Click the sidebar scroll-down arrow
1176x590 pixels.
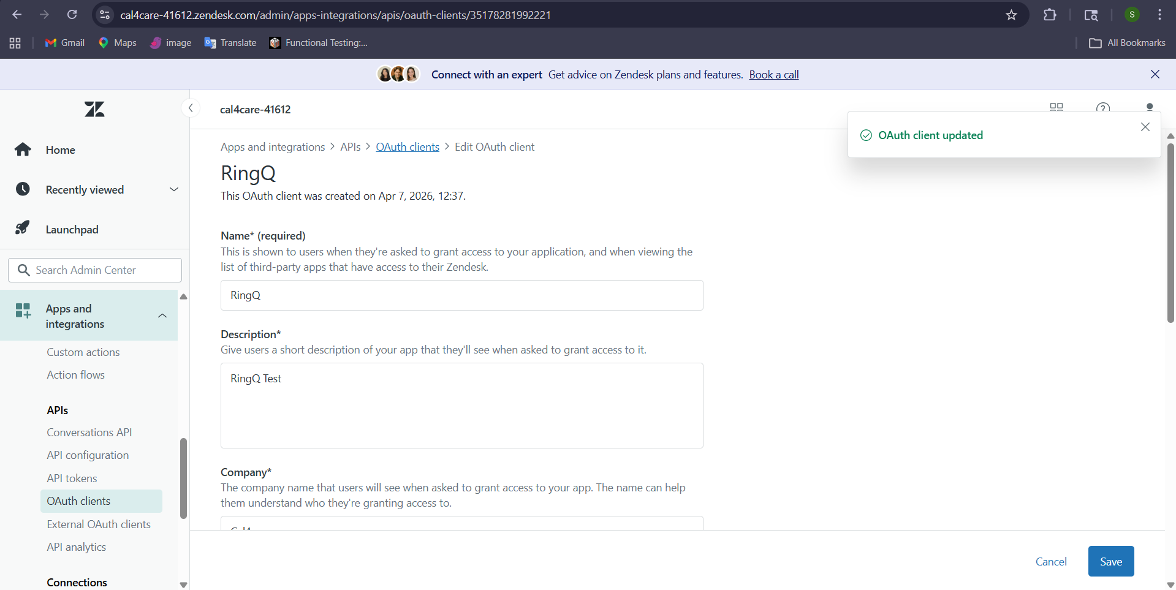(183, 585)
